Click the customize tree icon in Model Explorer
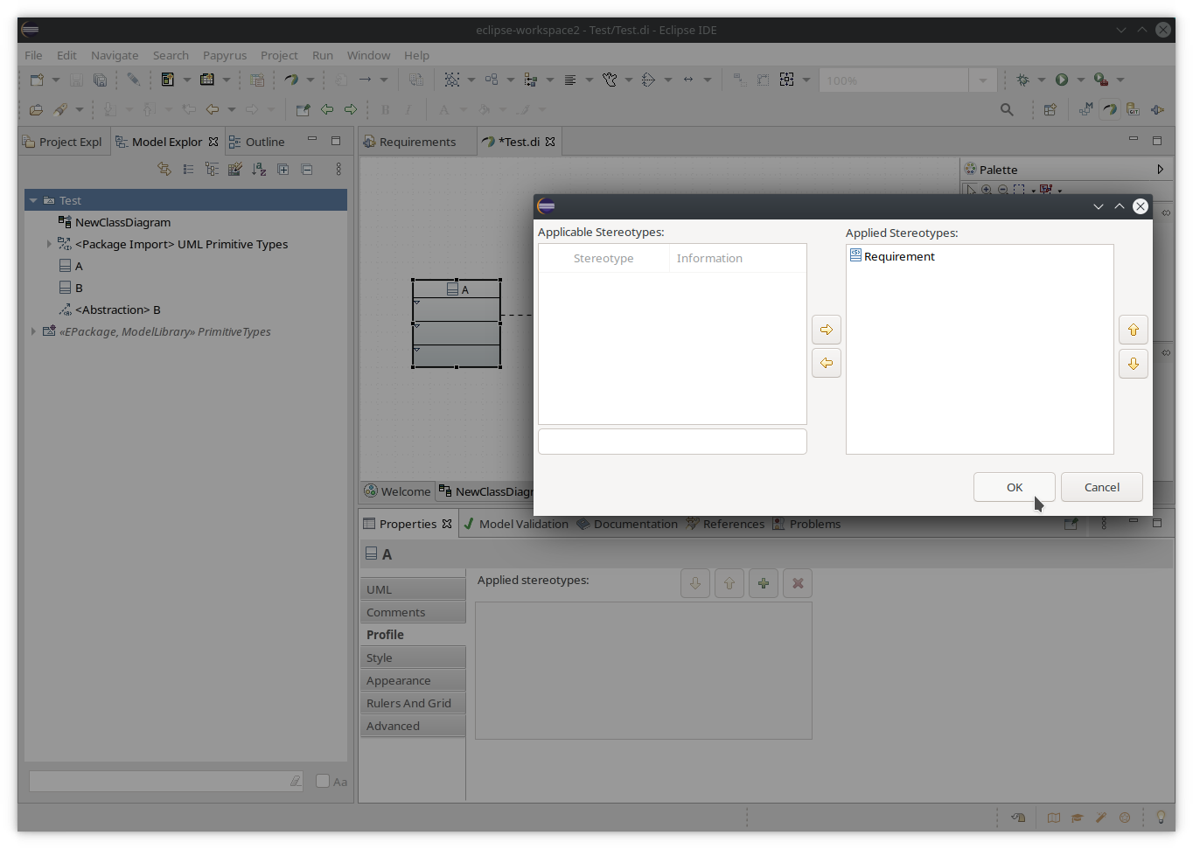 235,169
